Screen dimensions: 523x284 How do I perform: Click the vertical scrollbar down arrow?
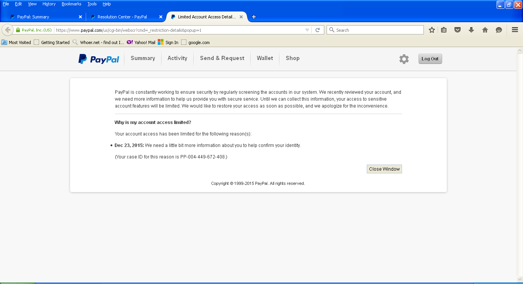[520, 279]
